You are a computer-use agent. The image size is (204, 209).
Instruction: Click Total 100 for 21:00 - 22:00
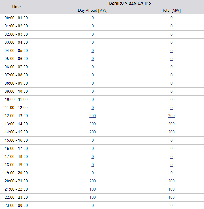point(171,189)
